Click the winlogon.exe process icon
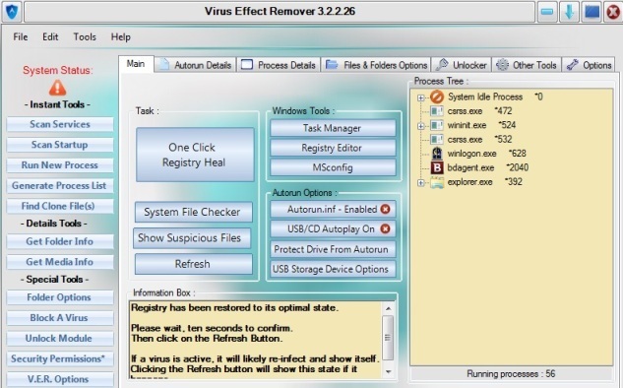623x388 pixels. pos(437,154)
